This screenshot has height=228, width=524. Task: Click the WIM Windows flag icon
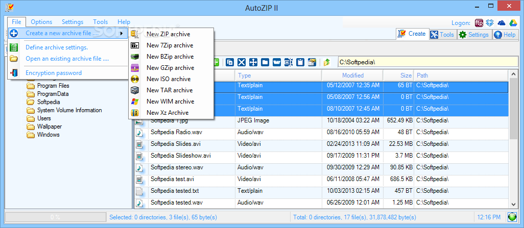[x=135, y=102]
